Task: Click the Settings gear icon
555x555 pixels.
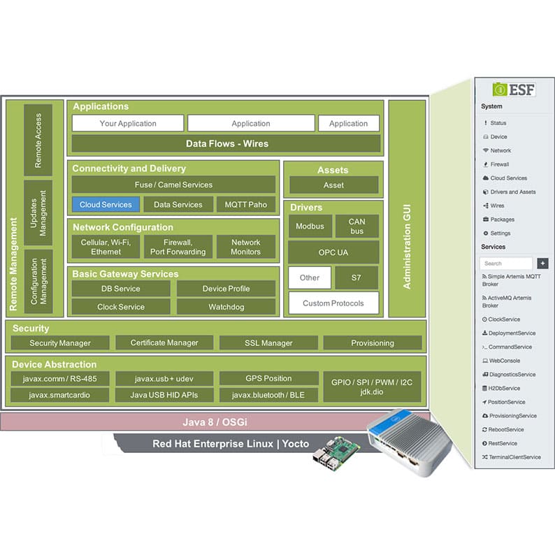Action: click(486, 233)
